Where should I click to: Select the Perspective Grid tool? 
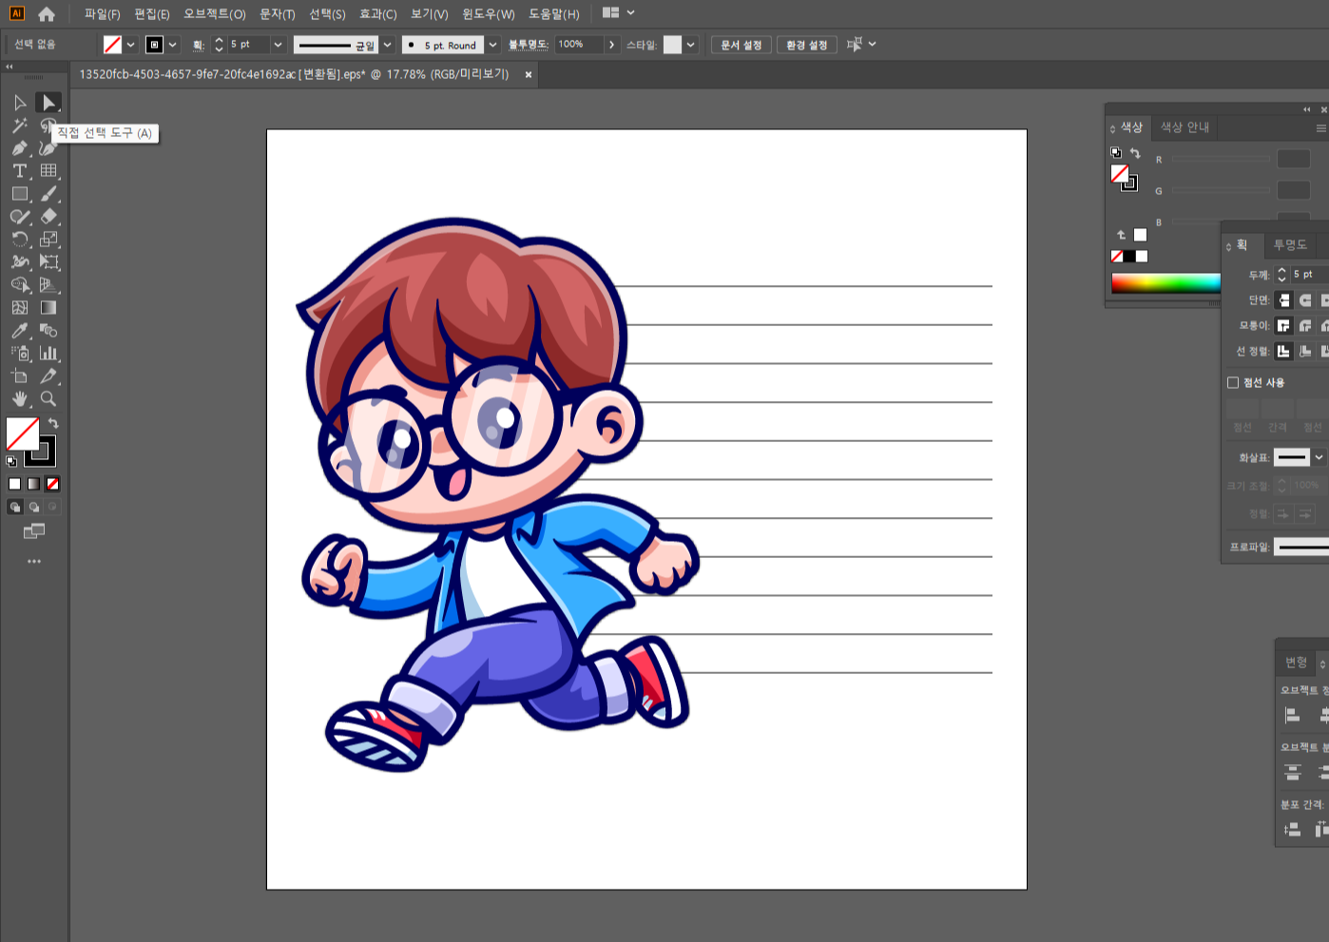[48, 285]
